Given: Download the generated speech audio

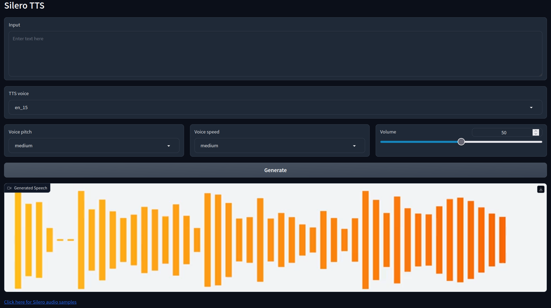Looking at the screenshot, I should click(x=541, y=189).
